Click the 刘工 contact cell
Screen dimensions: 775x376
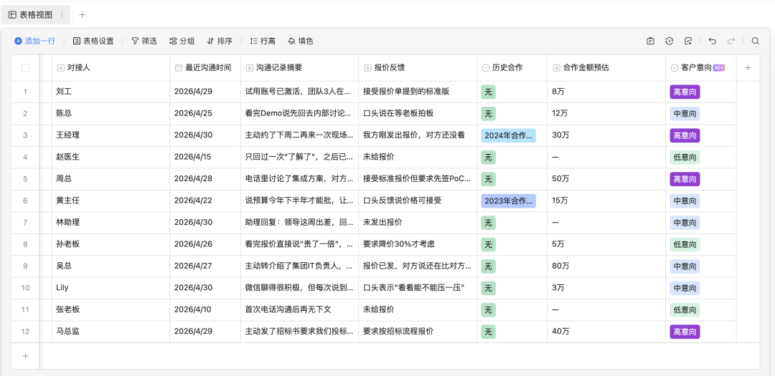[111, 92]
